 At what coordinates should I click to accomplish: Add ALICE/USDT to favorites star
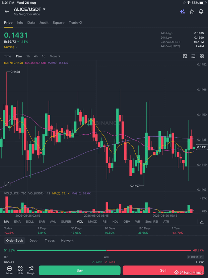192,11
